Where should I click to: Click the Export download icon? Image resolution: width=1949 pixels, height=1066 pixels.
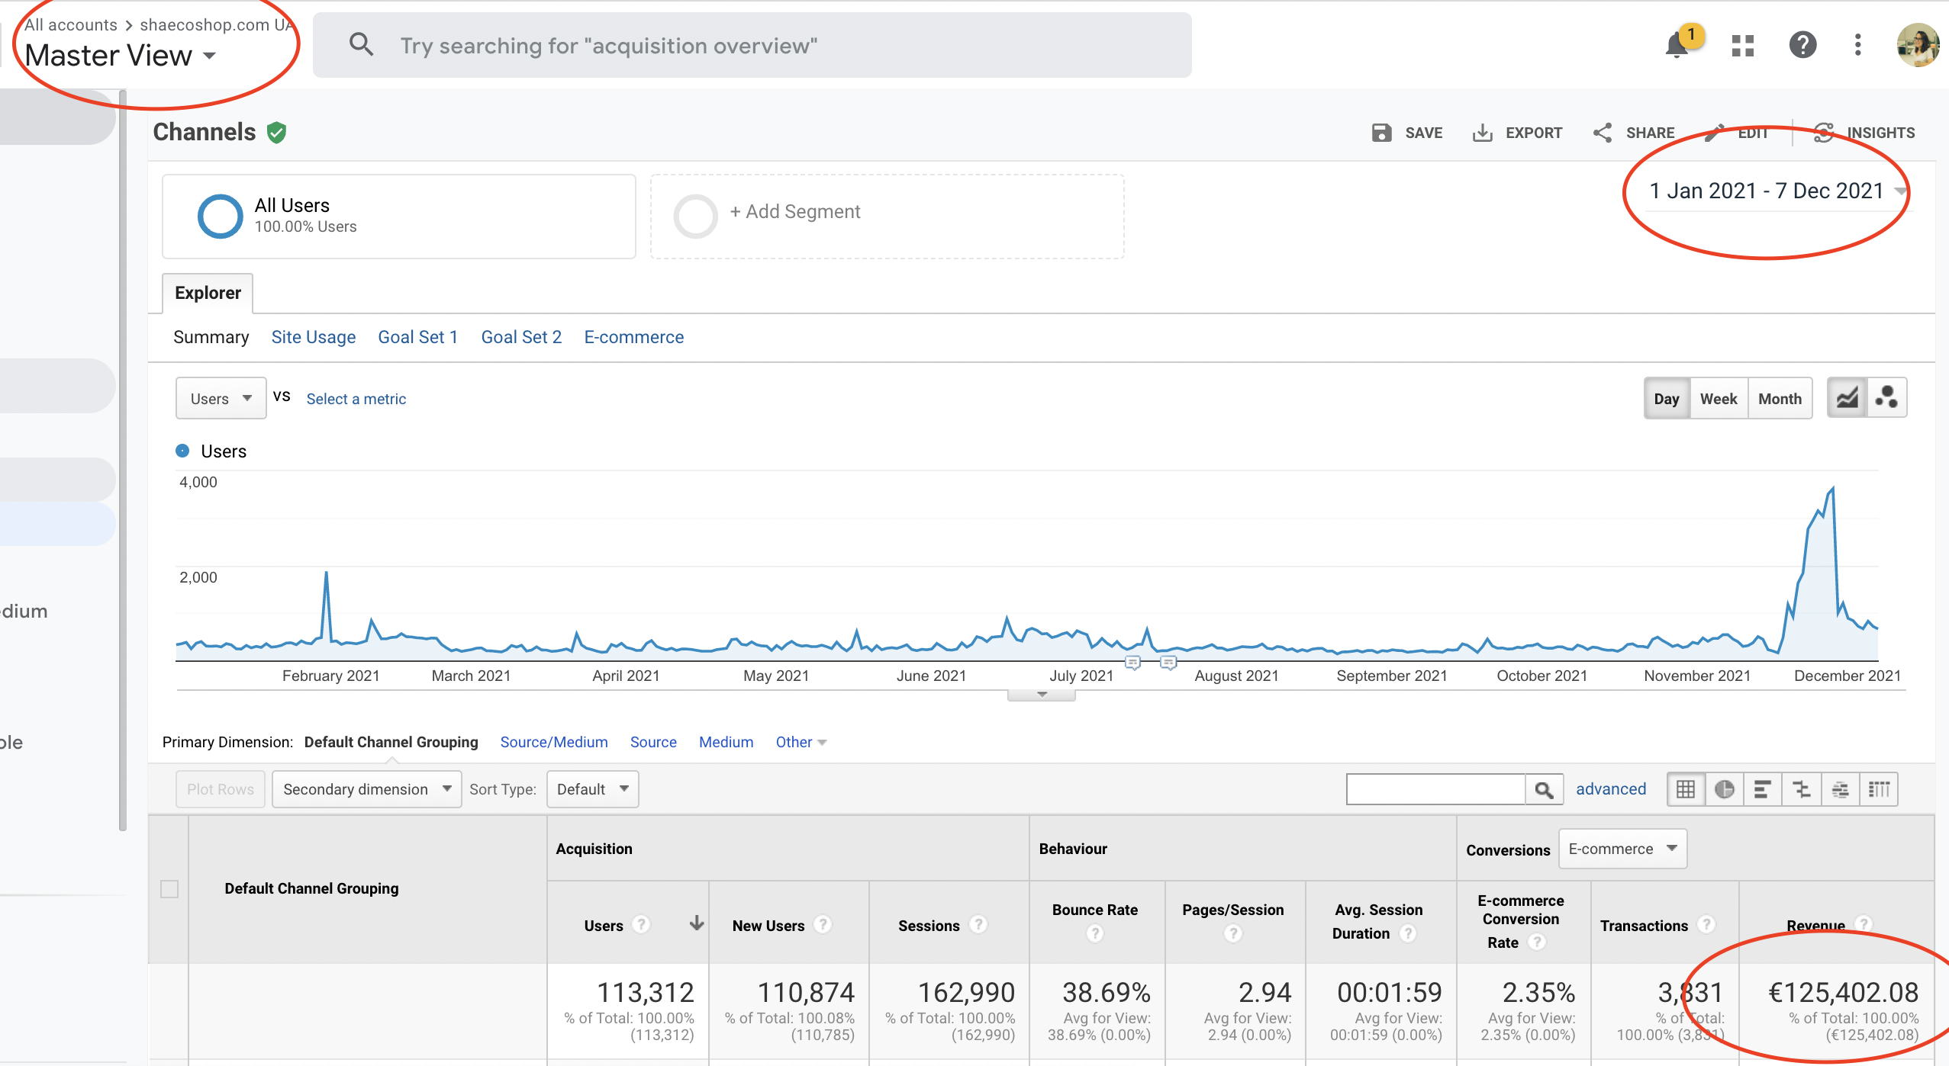tap(1483, 133)
